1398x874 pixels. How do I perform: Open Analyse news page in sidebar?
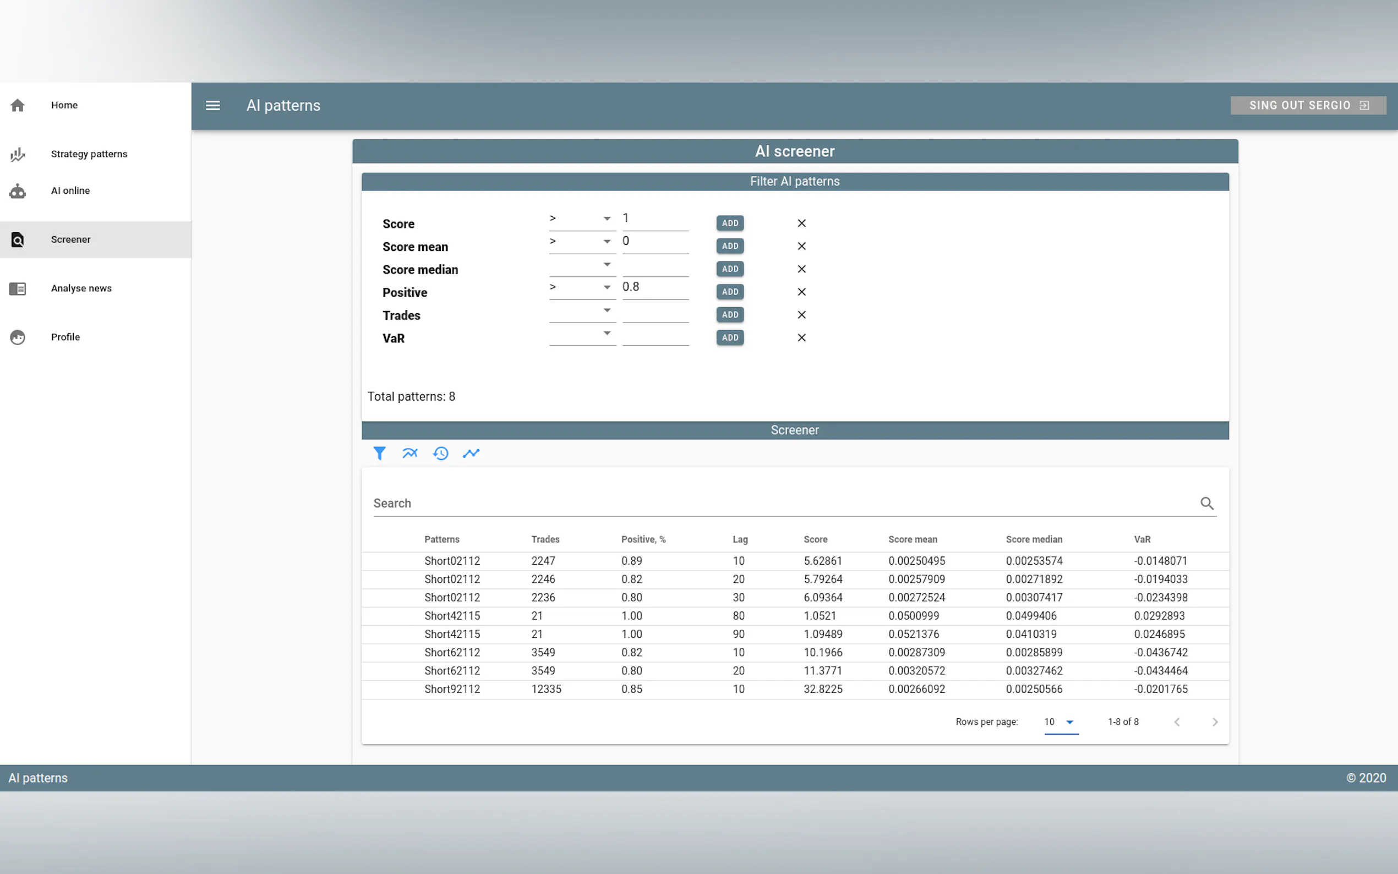81,288
